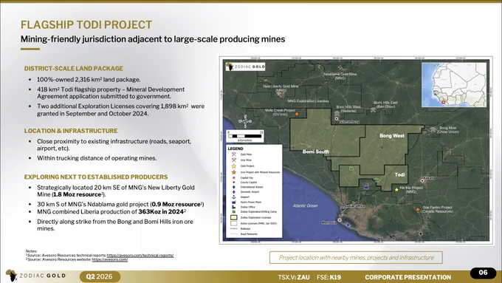Click the Active Licenses white swatch in legend
502x283 pixels.
pos(234,223)
